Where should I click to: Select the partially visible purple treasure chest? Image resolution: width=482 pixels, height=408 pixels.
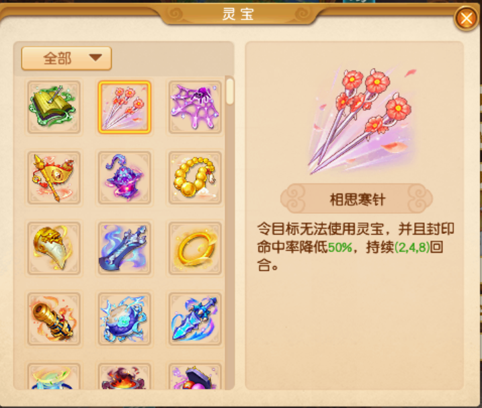[x=195, y=376]
